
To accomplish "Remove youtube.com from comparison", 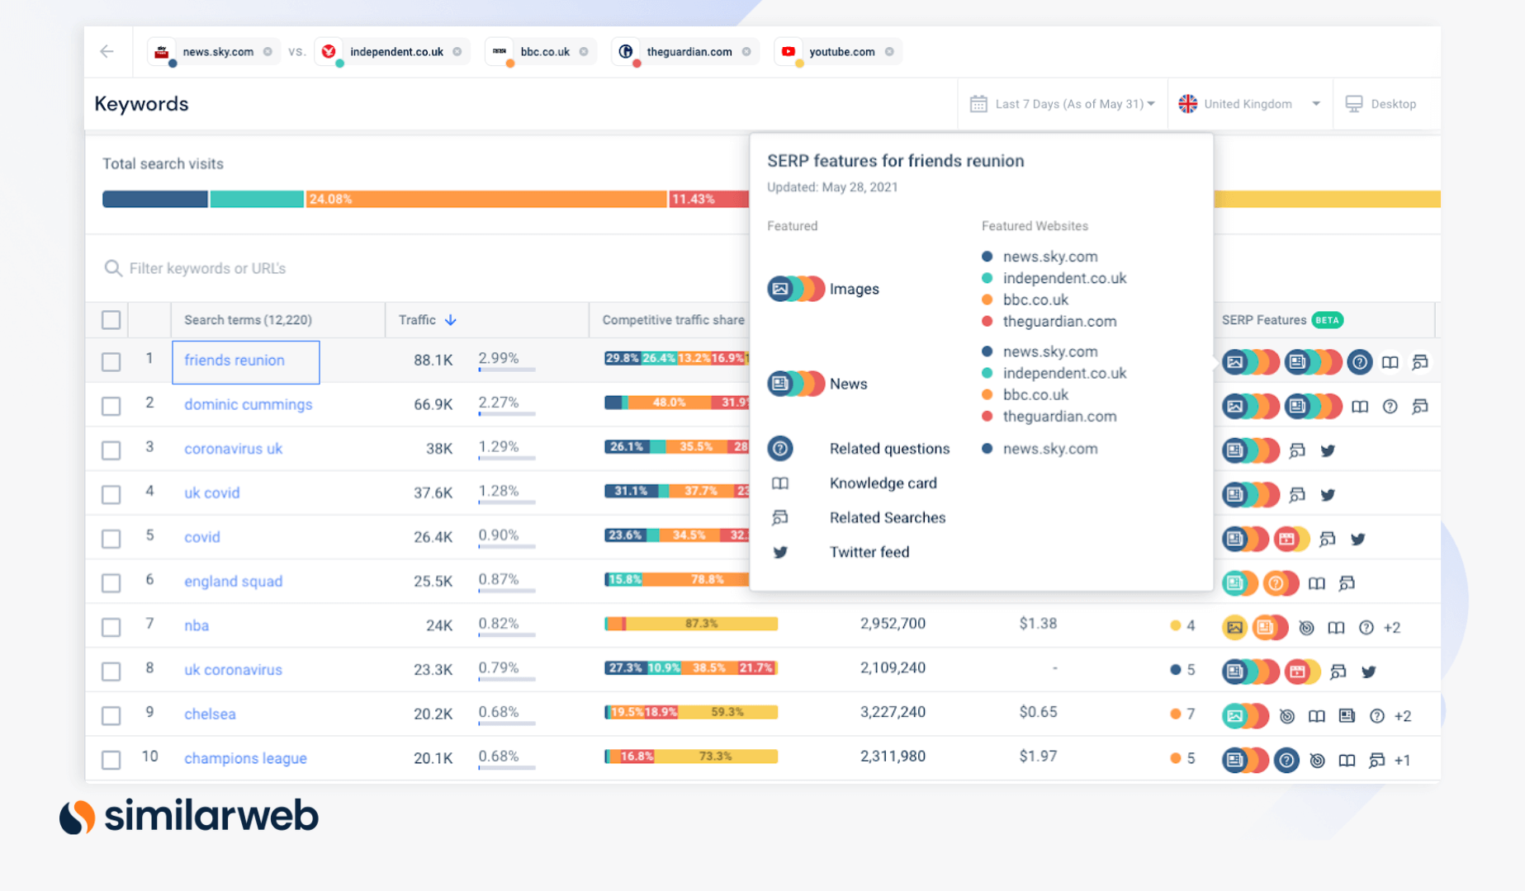I will click(889, 51).
